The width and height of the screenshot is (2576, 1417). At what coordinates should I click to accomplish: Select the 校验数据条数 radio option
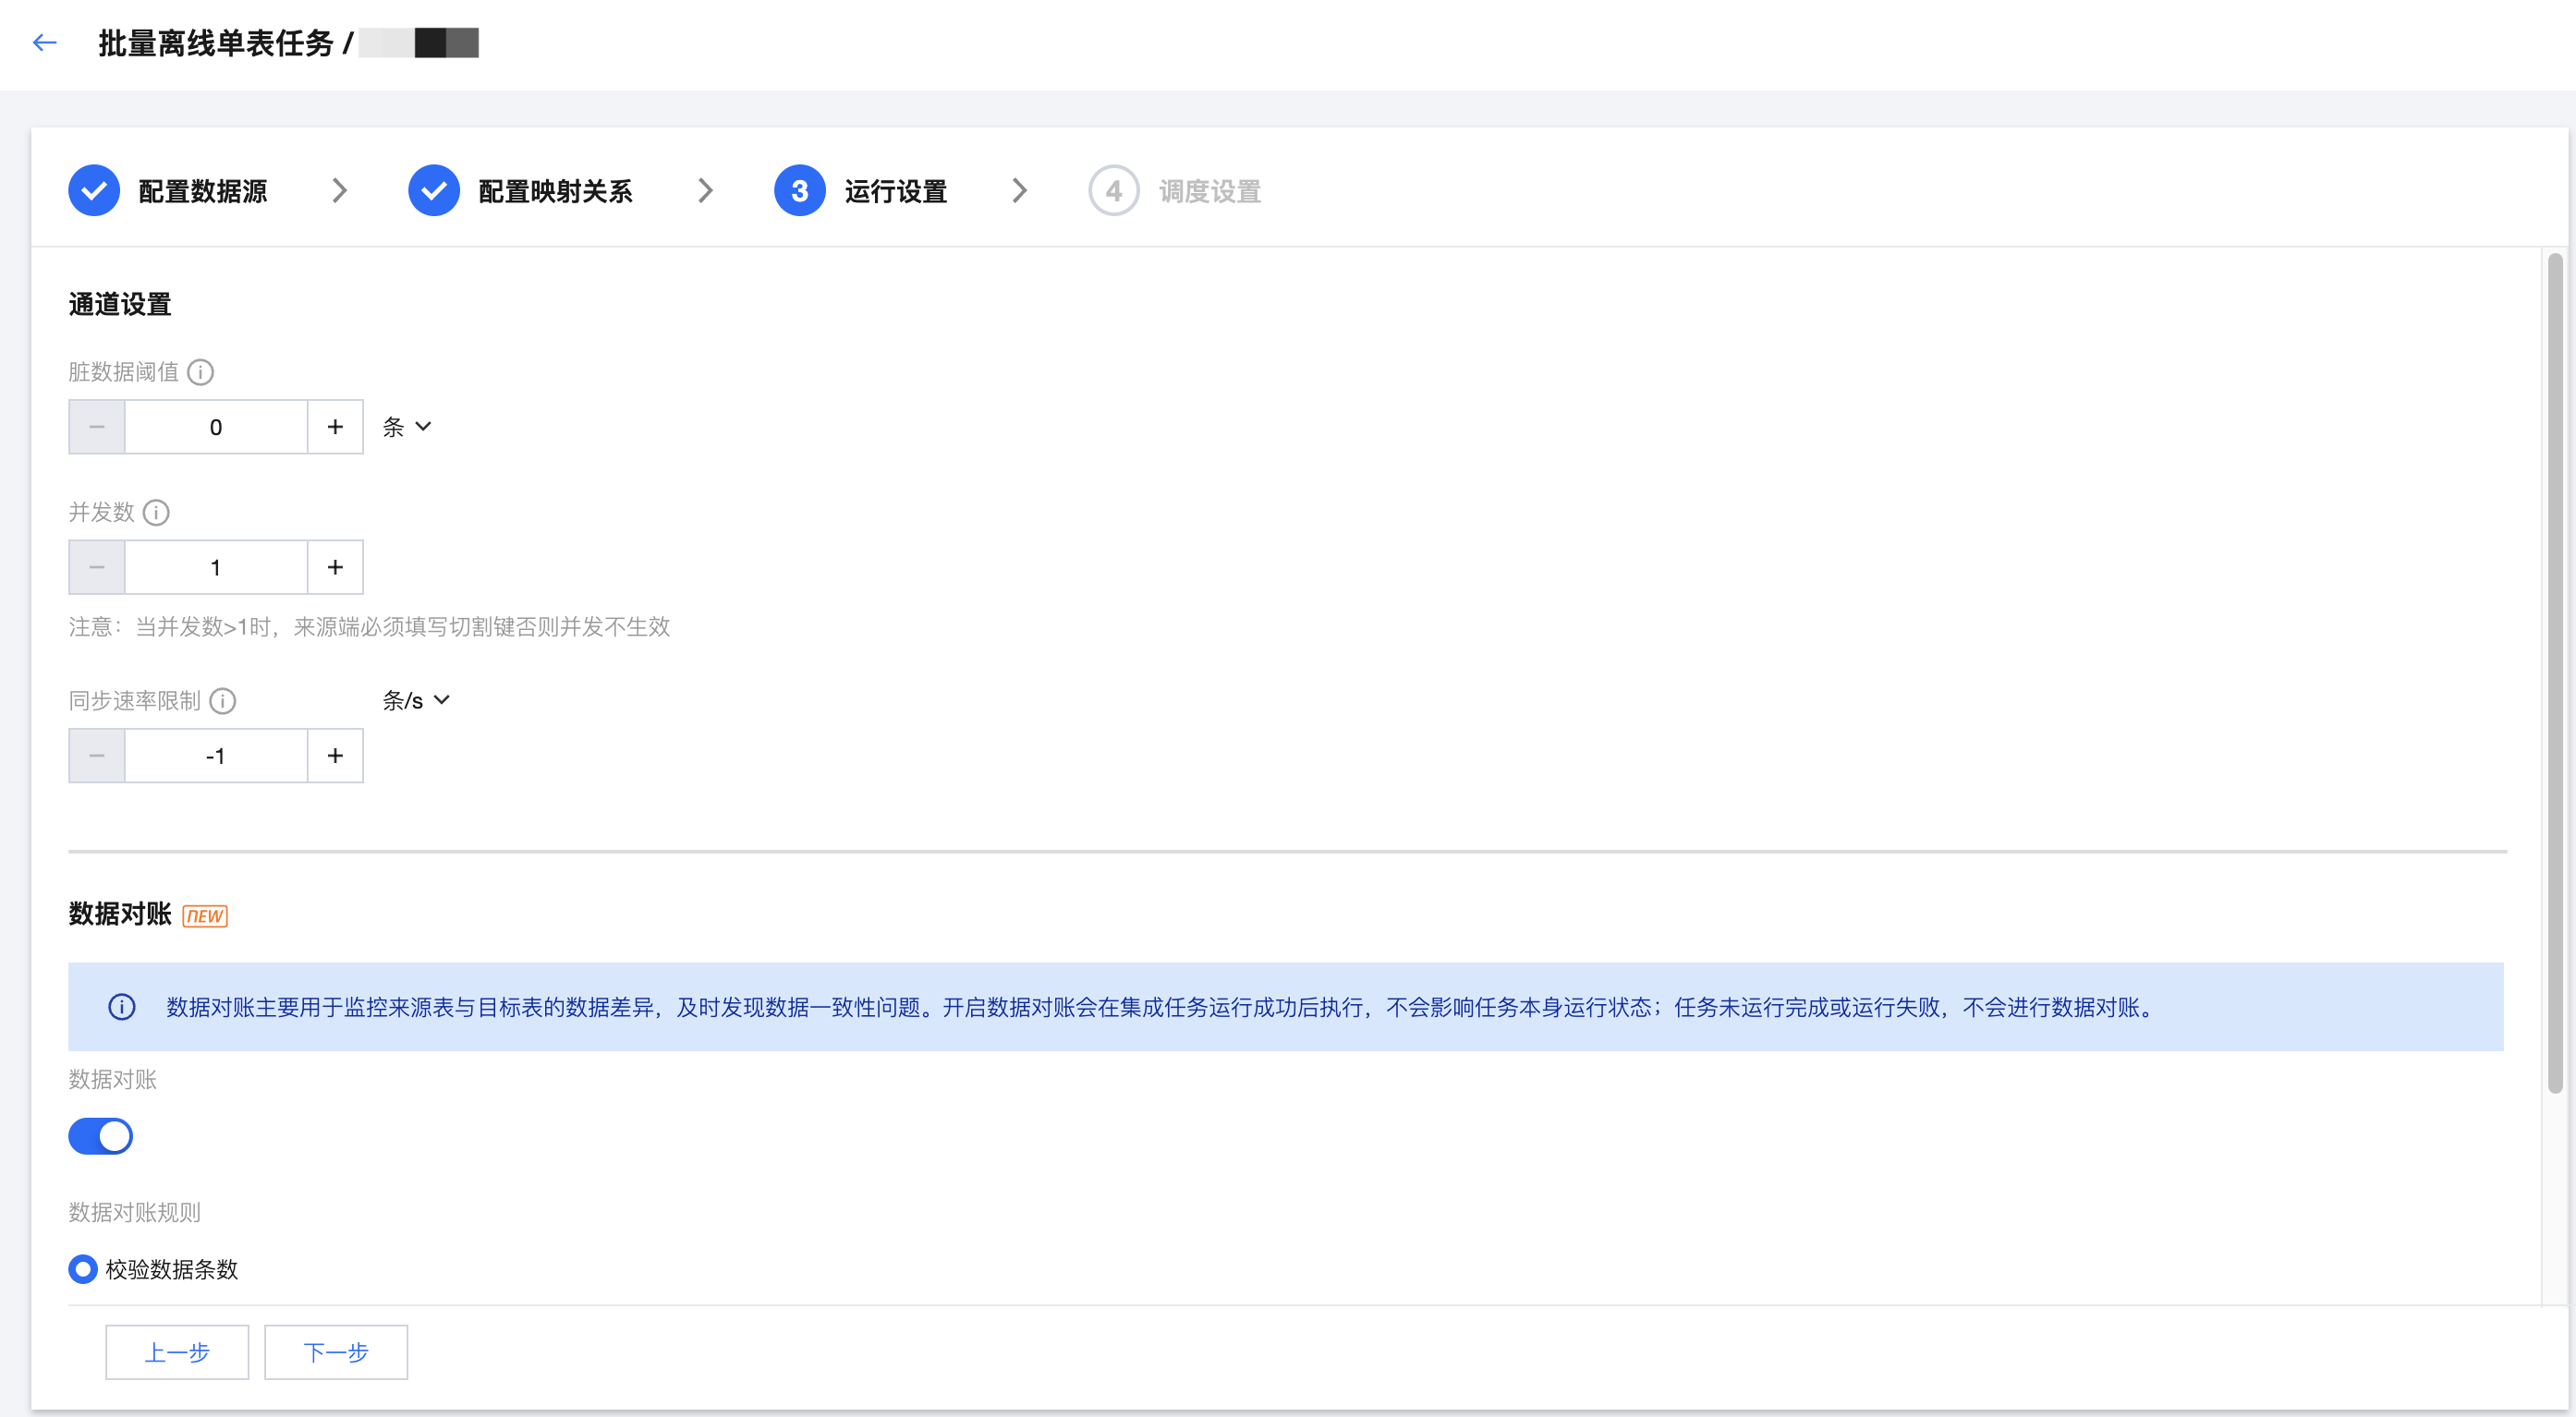click(x=83, y=1269)
